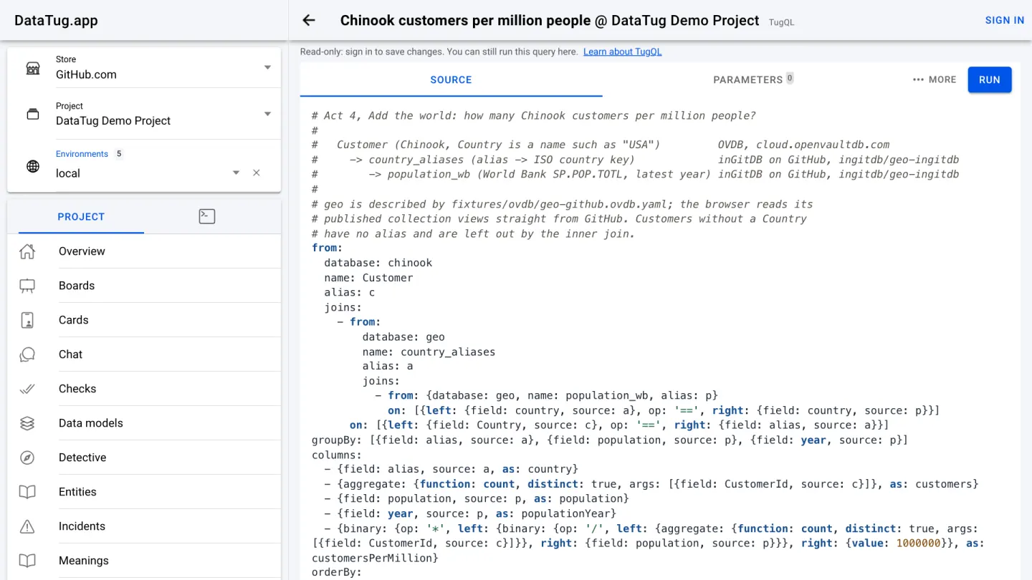Click the Meanings book icon
1032x580 pixels.
click(x=27, y=561)
